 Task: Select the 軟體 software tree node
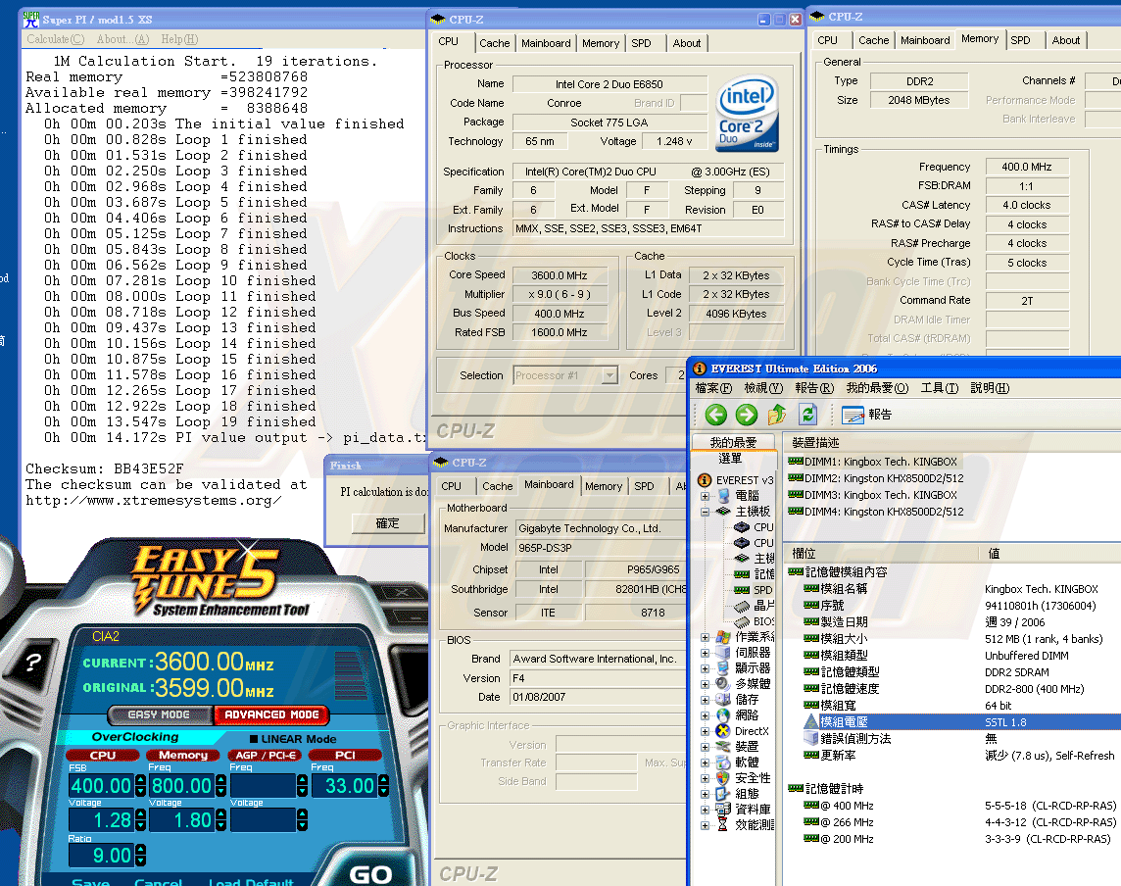coord(737,763)
